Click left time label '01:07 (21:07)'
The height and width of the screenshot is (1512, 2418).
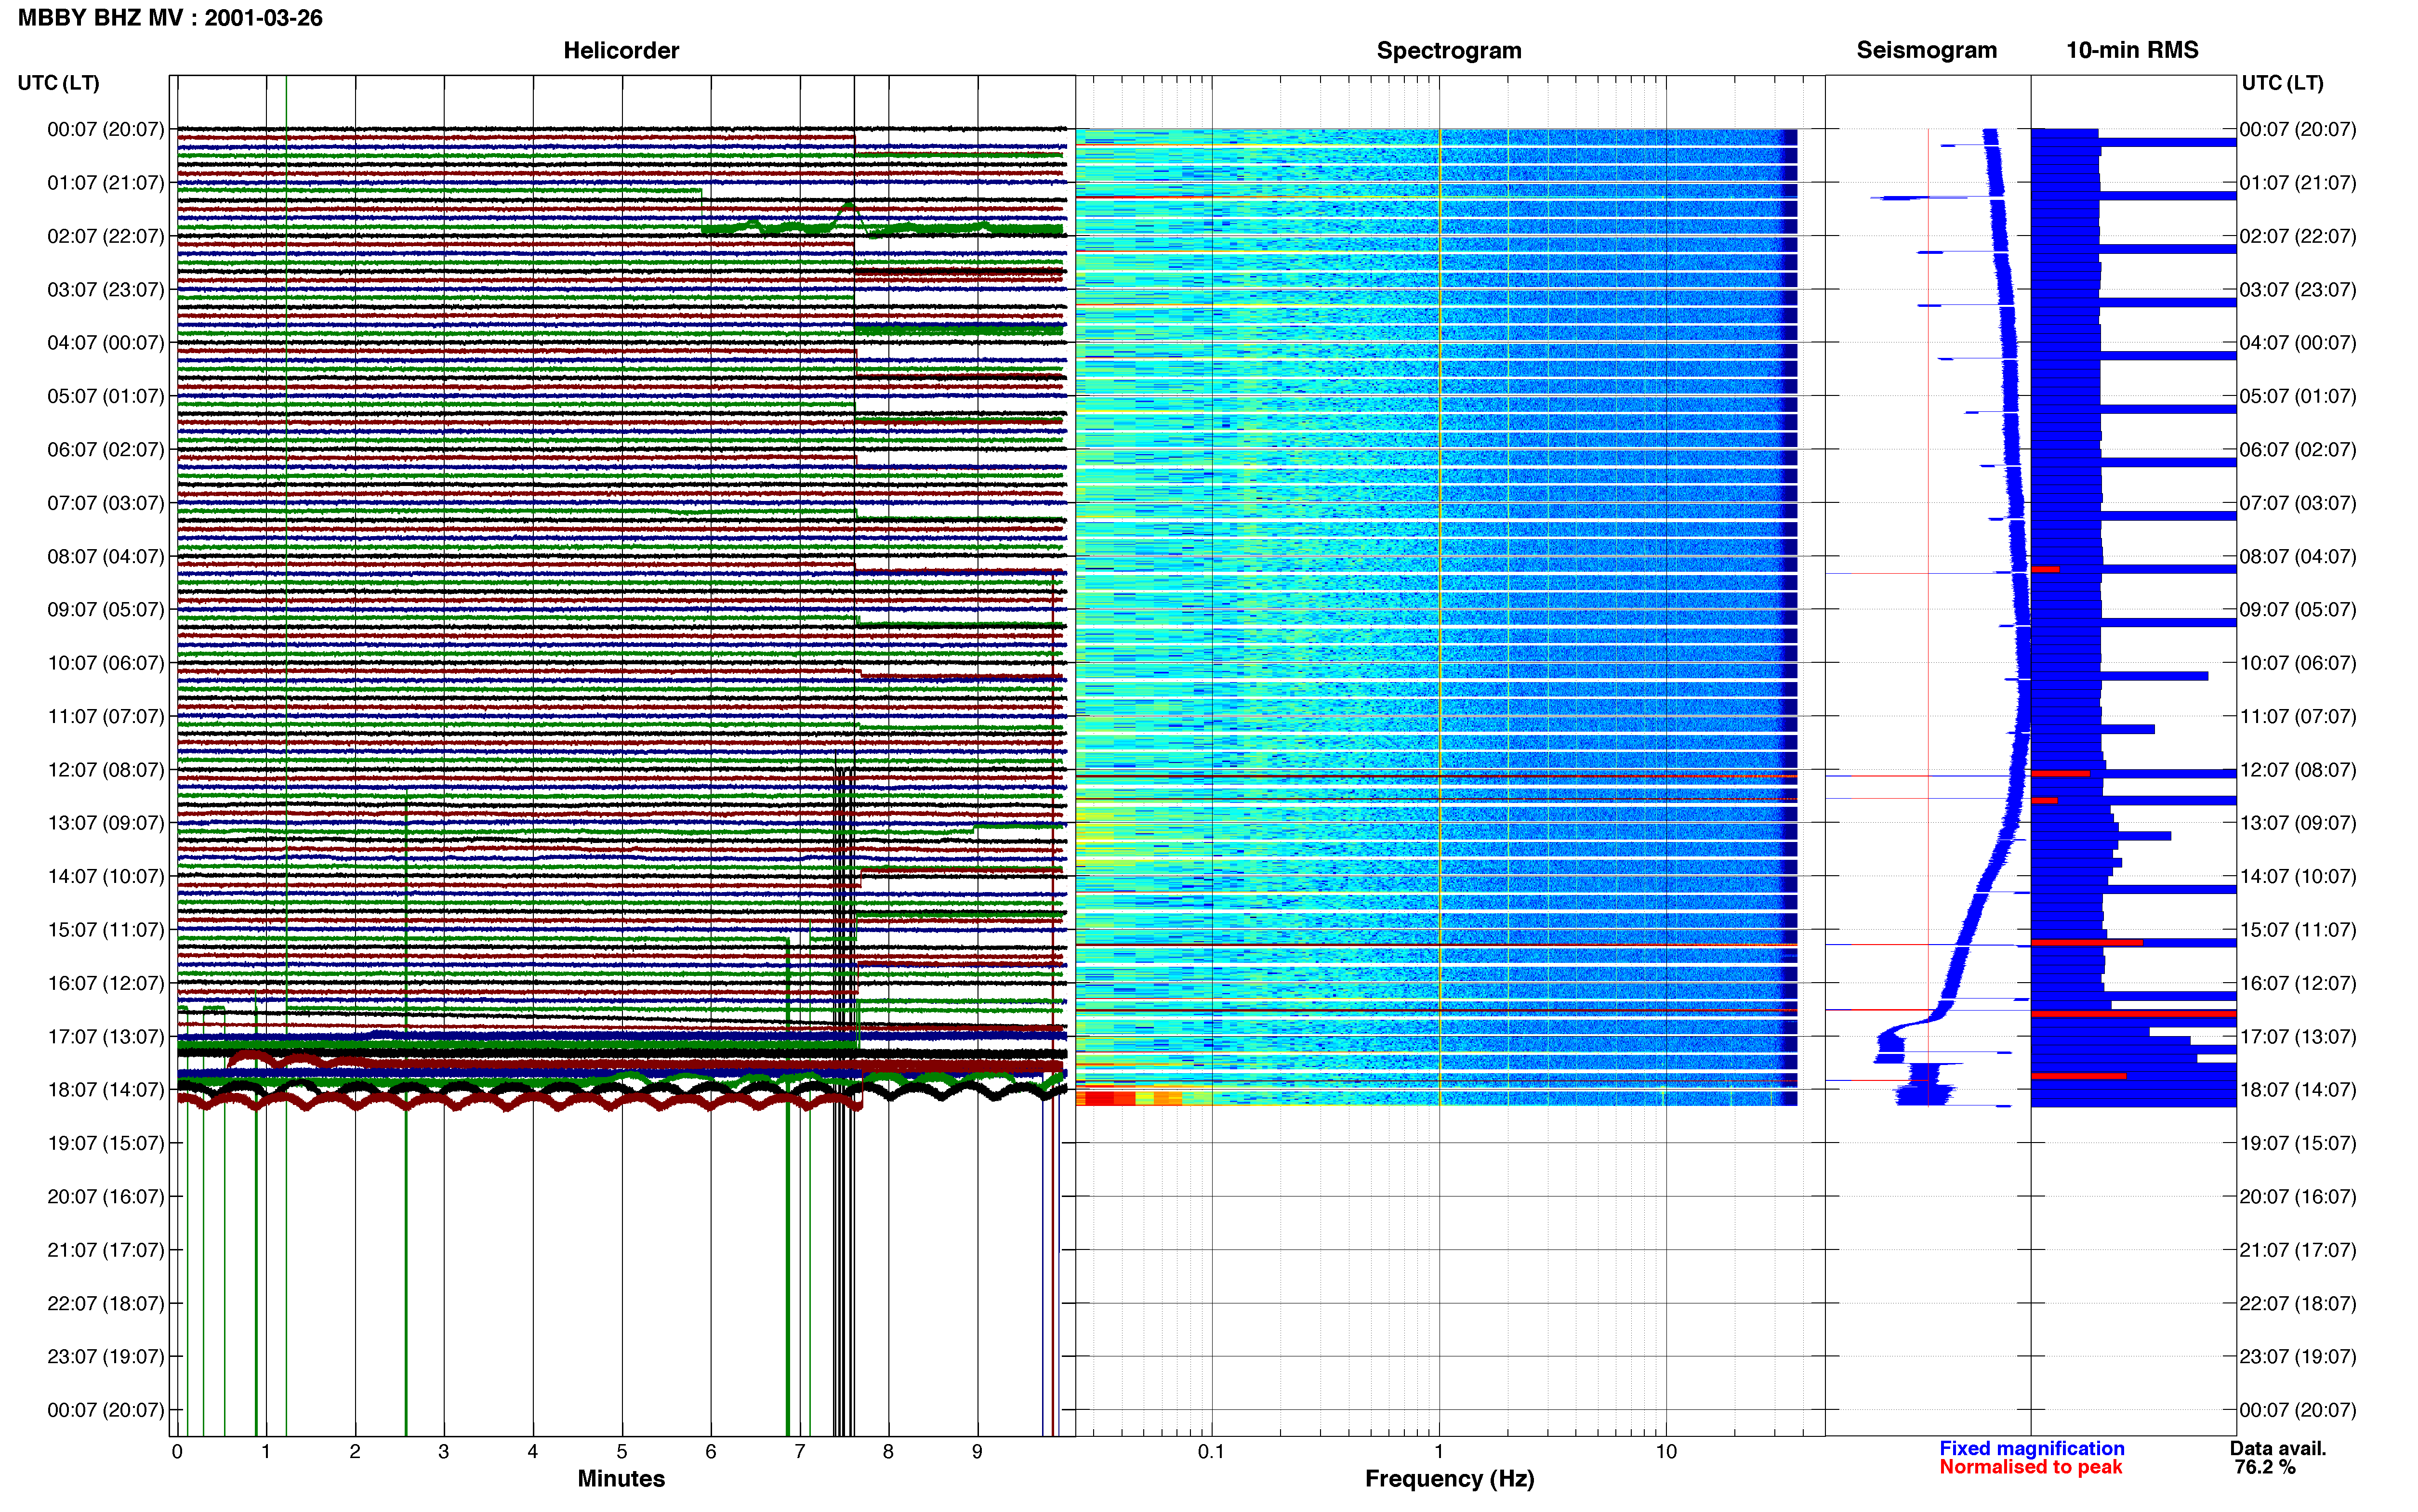pos(105,183)
